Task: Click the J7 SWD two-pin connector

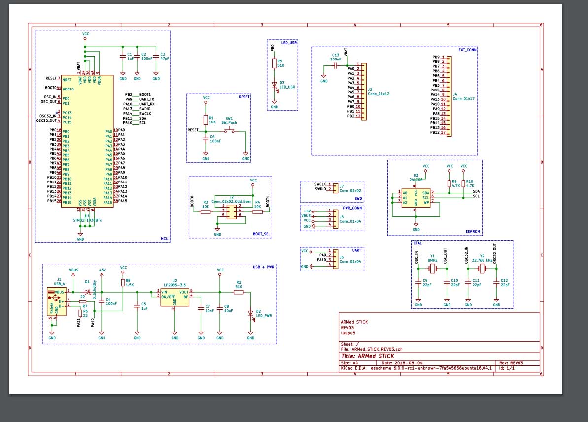Action: [x=335, y=187]
